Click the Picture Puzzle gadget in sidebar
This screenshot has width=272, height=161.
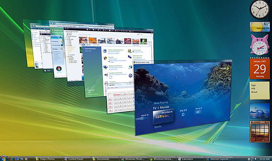(x=260, y=132)
